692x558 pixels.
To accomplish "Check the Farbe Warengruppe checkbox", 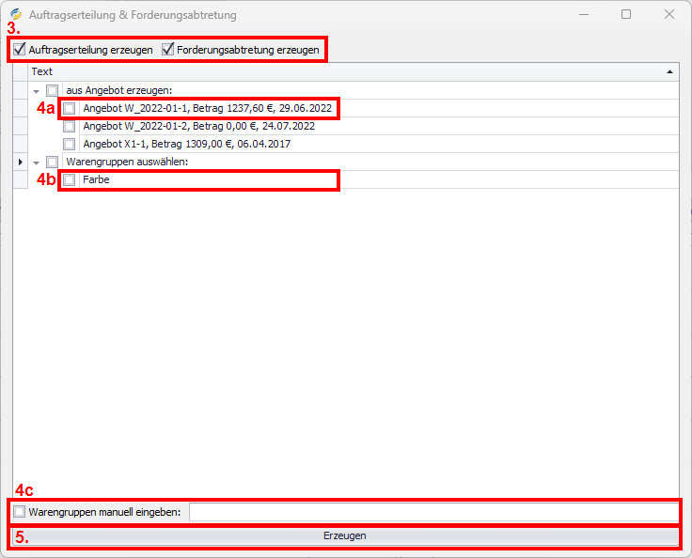I will (x=70, y=180).
